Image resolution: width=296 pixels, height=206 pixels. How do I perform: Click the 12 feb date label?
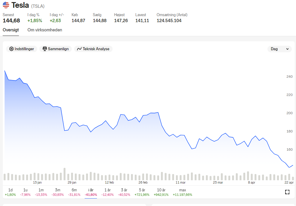[110, 182]
